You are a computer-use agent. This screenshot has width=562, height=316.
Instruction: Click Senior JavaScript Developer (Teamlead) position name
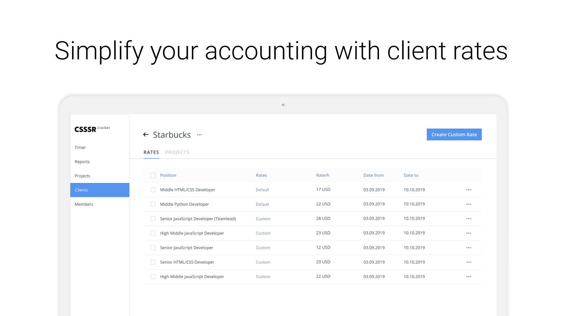tap(198, 219)
